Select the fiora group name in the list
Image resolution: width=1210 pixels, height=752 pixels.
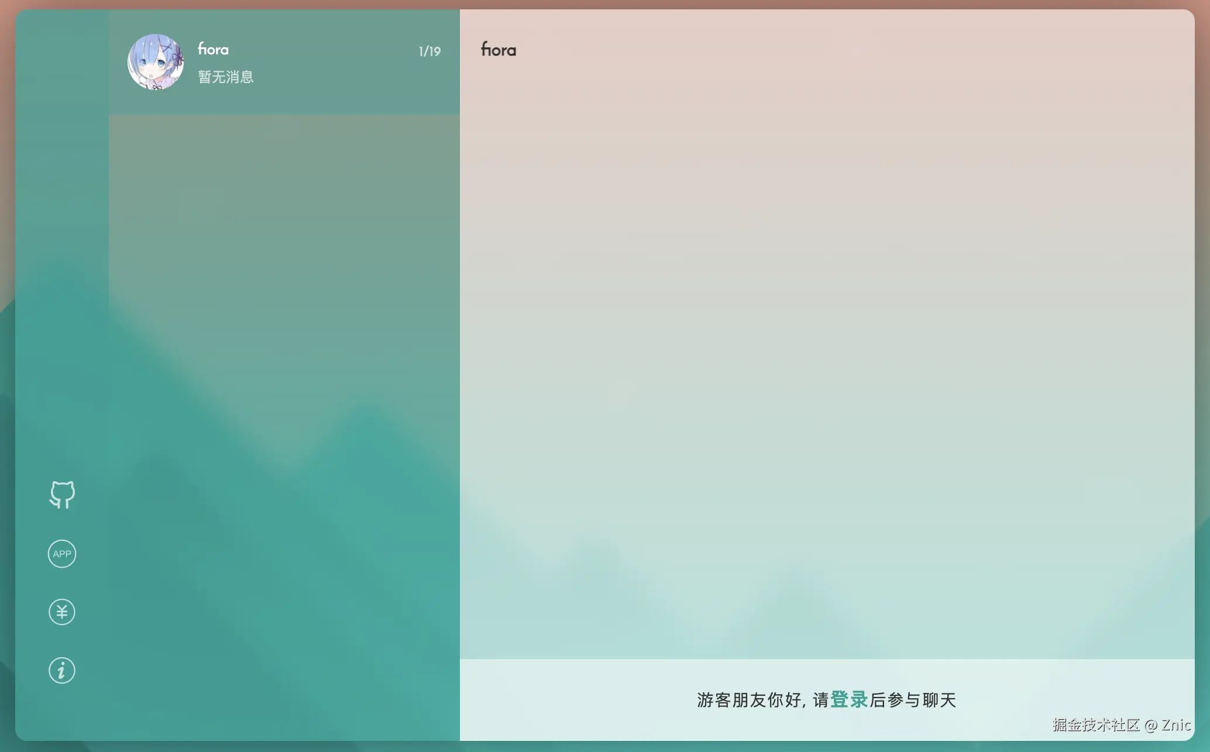click(x=213, y=50)
